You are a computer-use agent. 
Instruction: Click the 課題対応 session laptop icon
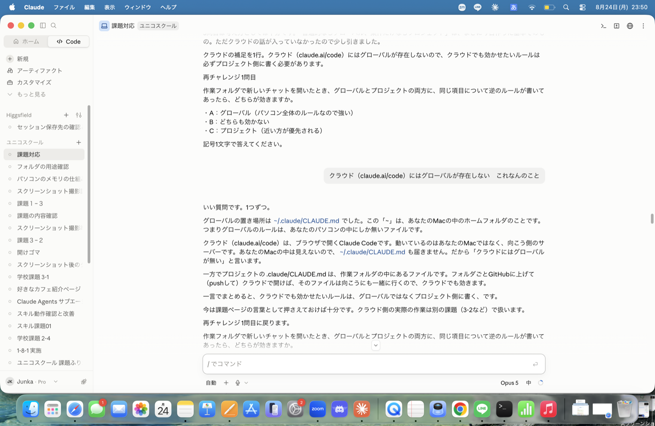point(104,26)
